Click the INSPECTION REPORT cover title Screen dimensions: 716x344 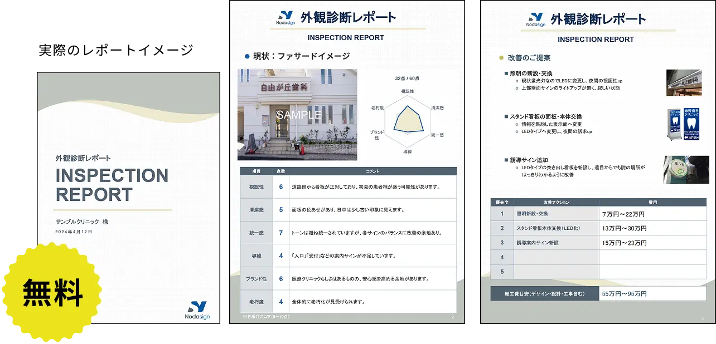pyautogui.click(x=112, y=185)
